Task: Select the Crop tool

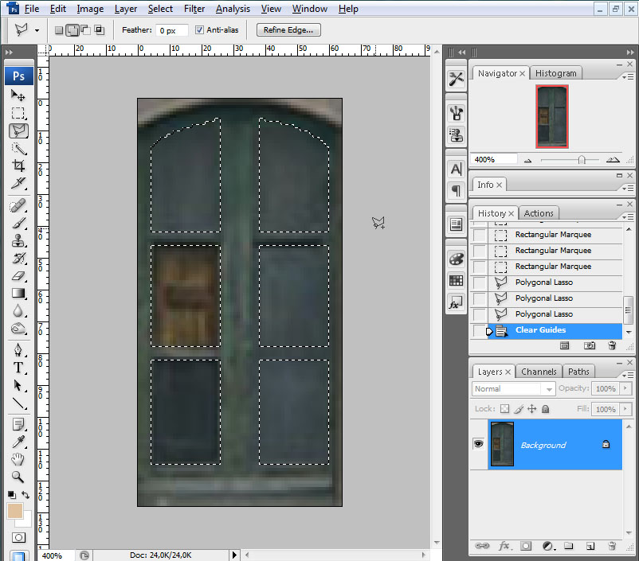Action: coord(18,166)
